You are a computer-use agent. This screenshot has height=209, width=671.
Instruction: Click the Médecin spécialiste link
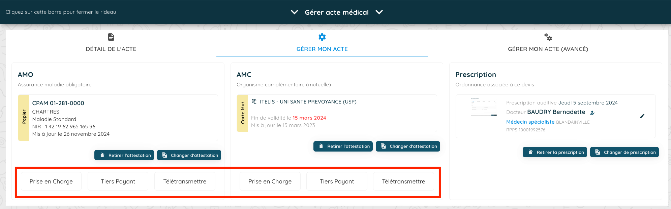pos(530,122)
